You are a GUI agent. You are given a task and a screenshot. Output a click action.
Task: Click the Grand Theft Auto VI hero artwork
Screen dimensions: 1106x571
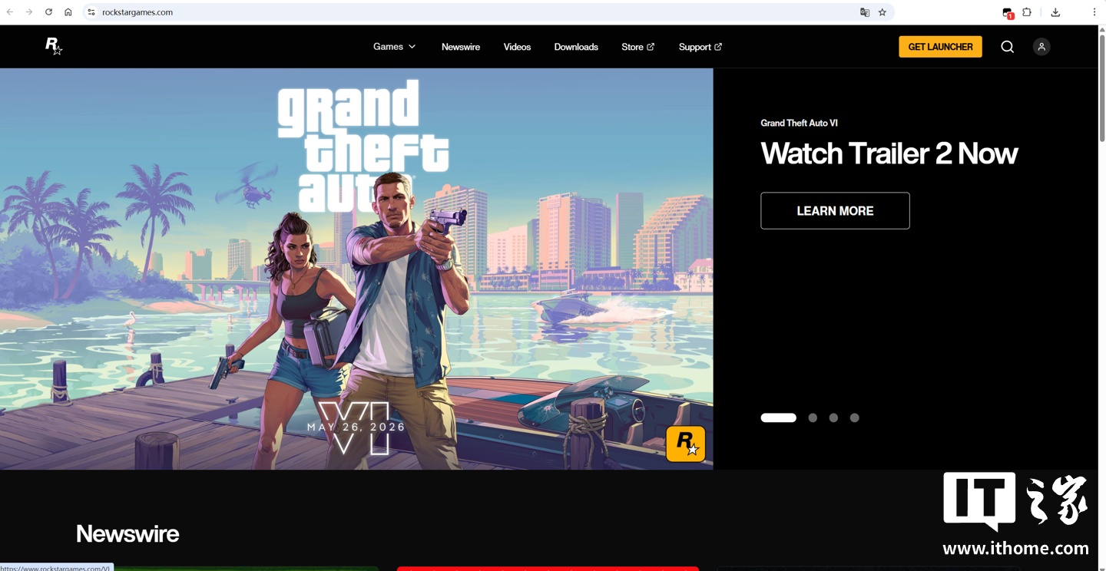[356, 269]
